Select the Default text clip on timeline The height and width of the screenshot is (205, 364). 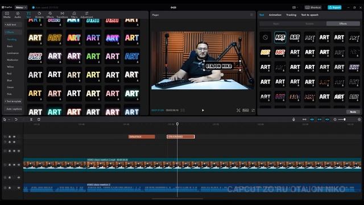click(x=142, y=137)
